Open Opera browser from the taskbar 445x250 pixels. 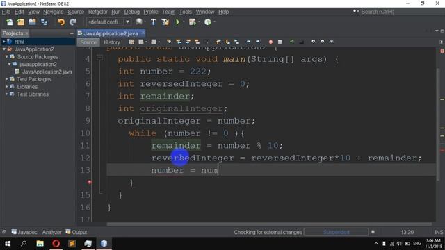pyautogui.click(x=56, y=244)
